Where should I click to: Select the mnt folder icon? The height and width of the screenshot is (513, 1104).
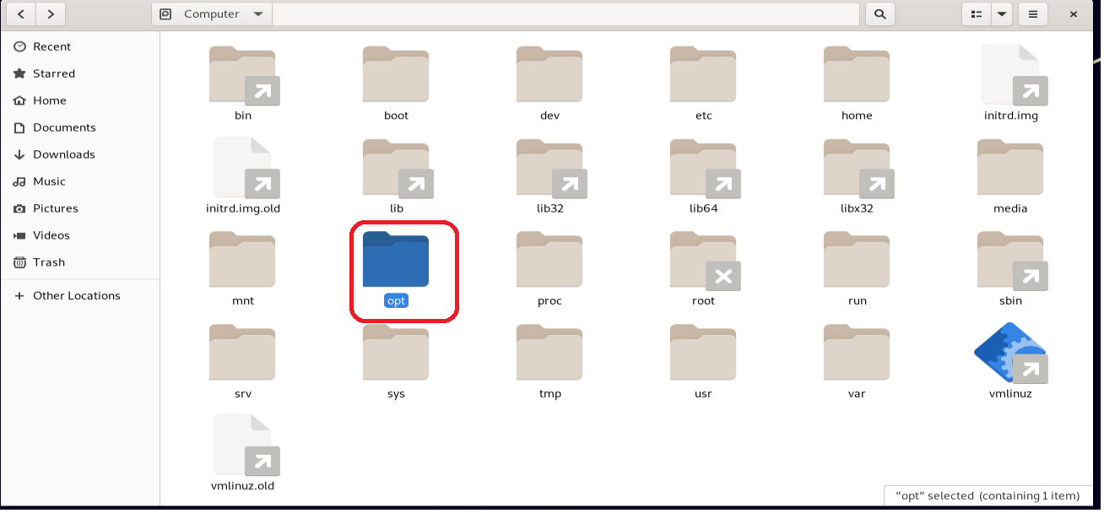click(x=242, y=260)
